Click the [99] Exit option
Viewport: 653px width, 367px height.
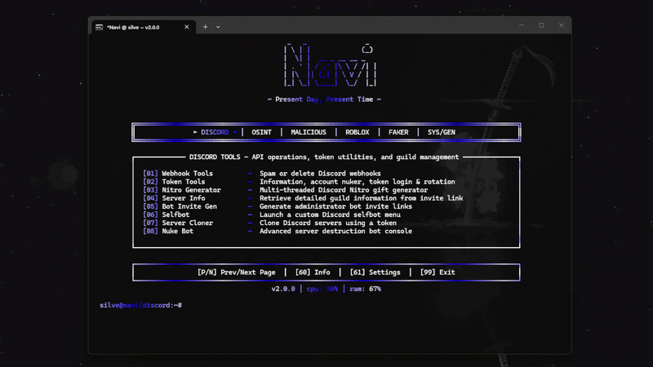(438, 272)
